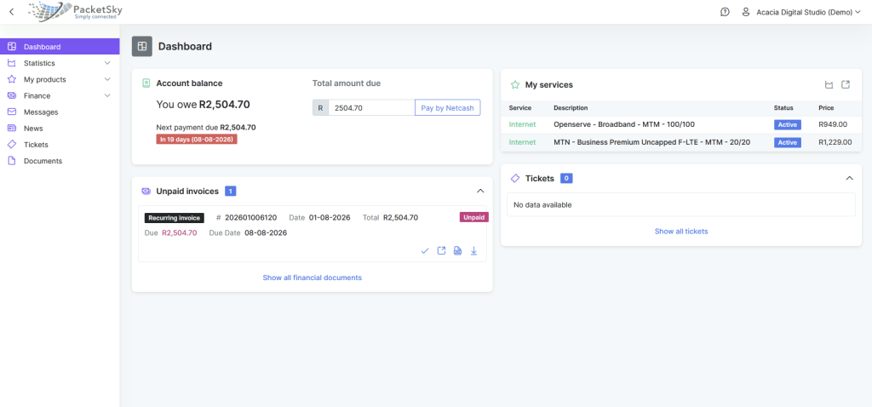
Task: Click the Tickets sidebar icon
Action: (x=12, y=145)
